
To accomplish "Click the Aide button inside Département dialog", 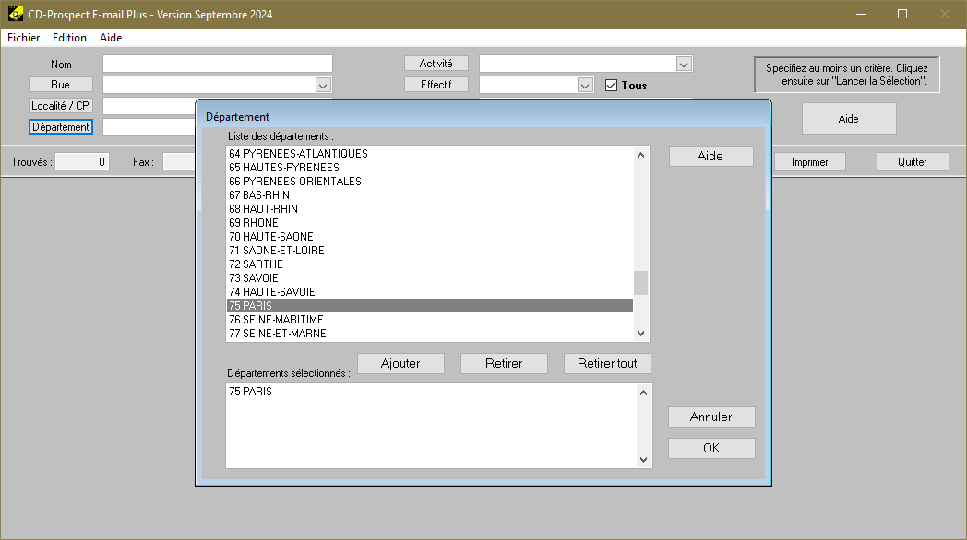I will [710, 156].
